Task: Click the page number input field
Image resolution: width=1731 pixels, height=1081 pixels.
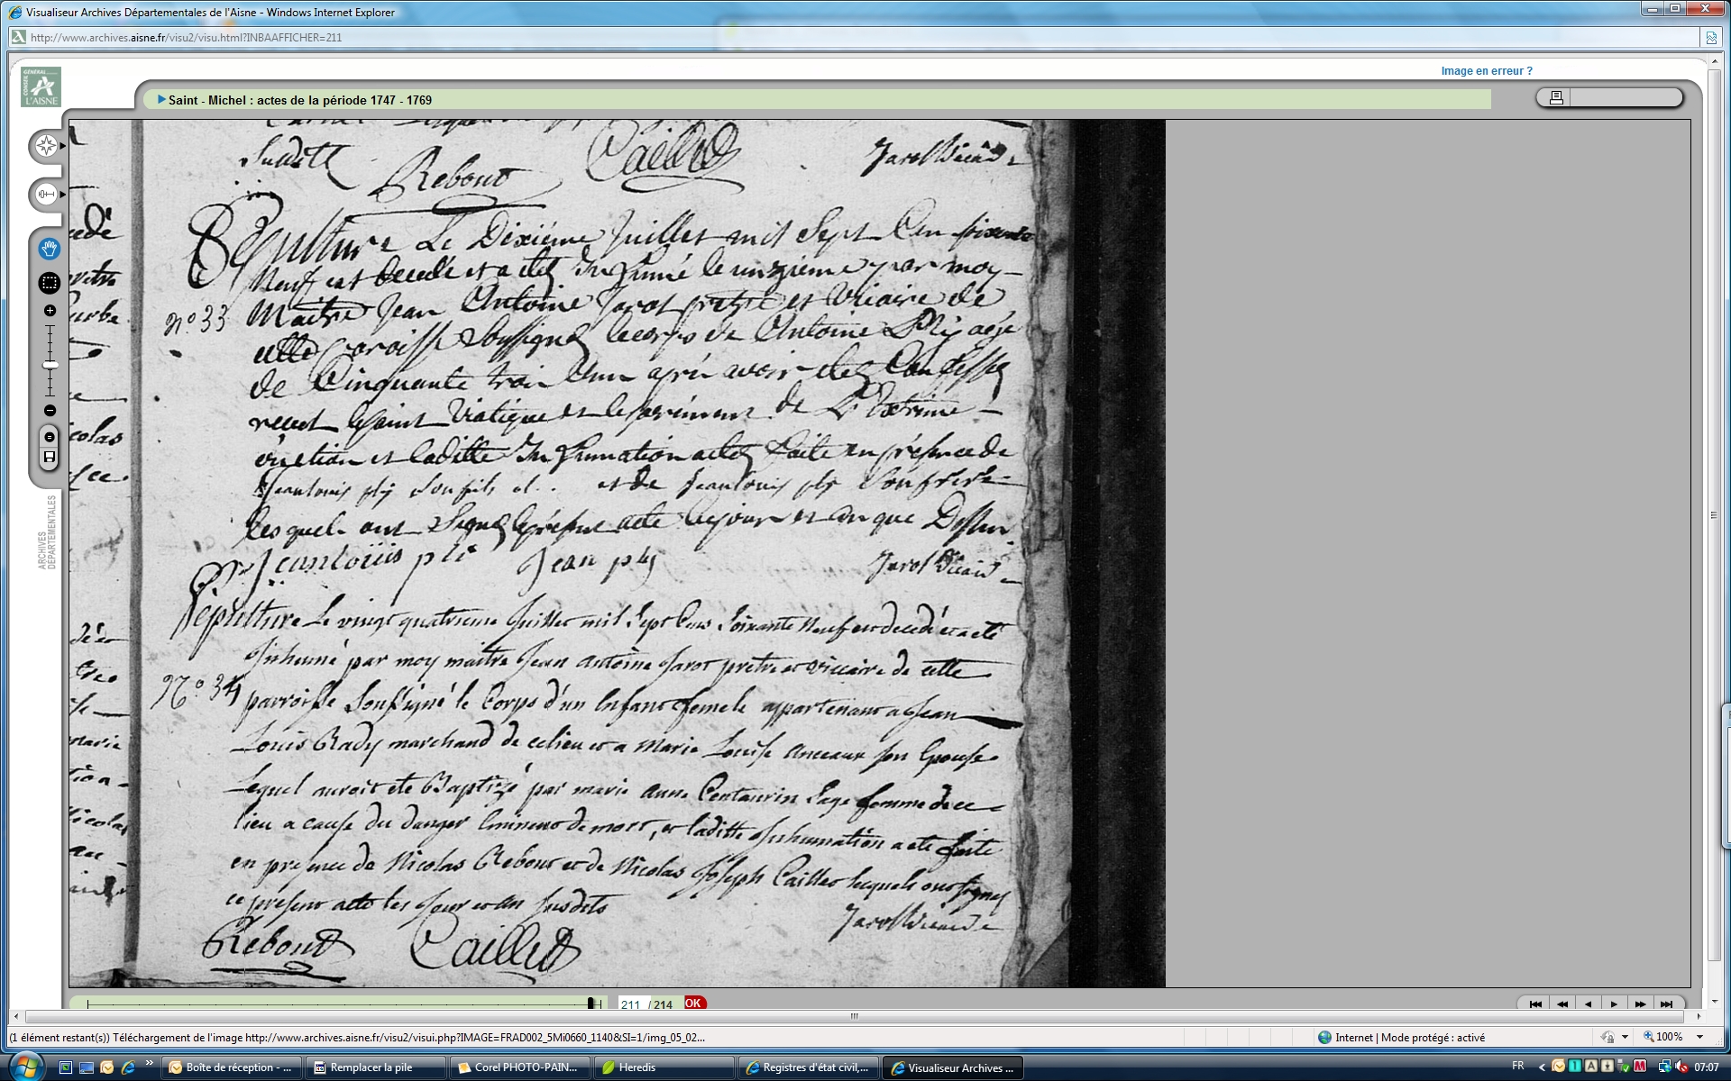Action: [630, 1004]
